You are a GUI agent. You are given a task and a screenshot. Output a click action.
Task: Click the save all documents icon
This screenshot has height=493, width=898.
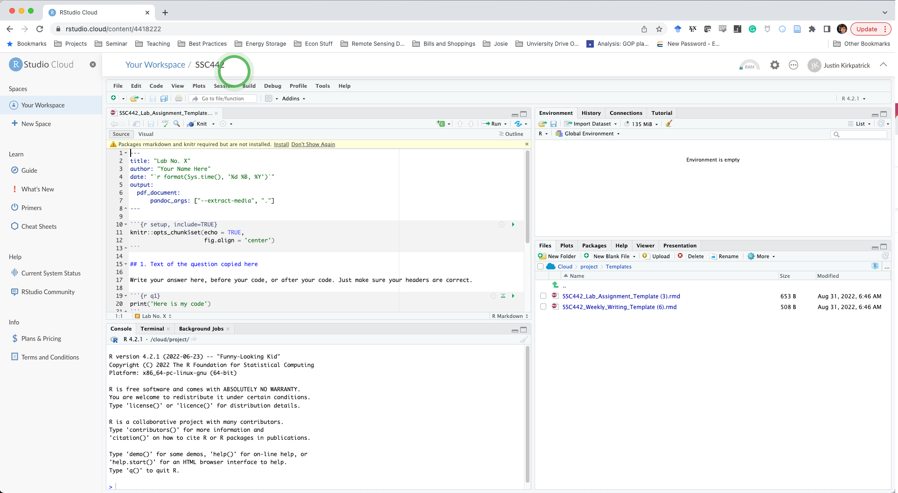164,99
